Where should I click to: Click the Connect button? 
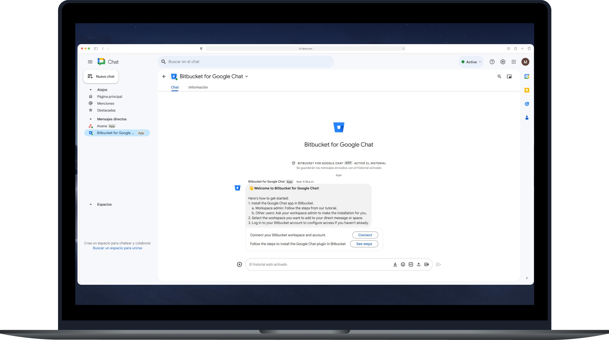[365, 235]
